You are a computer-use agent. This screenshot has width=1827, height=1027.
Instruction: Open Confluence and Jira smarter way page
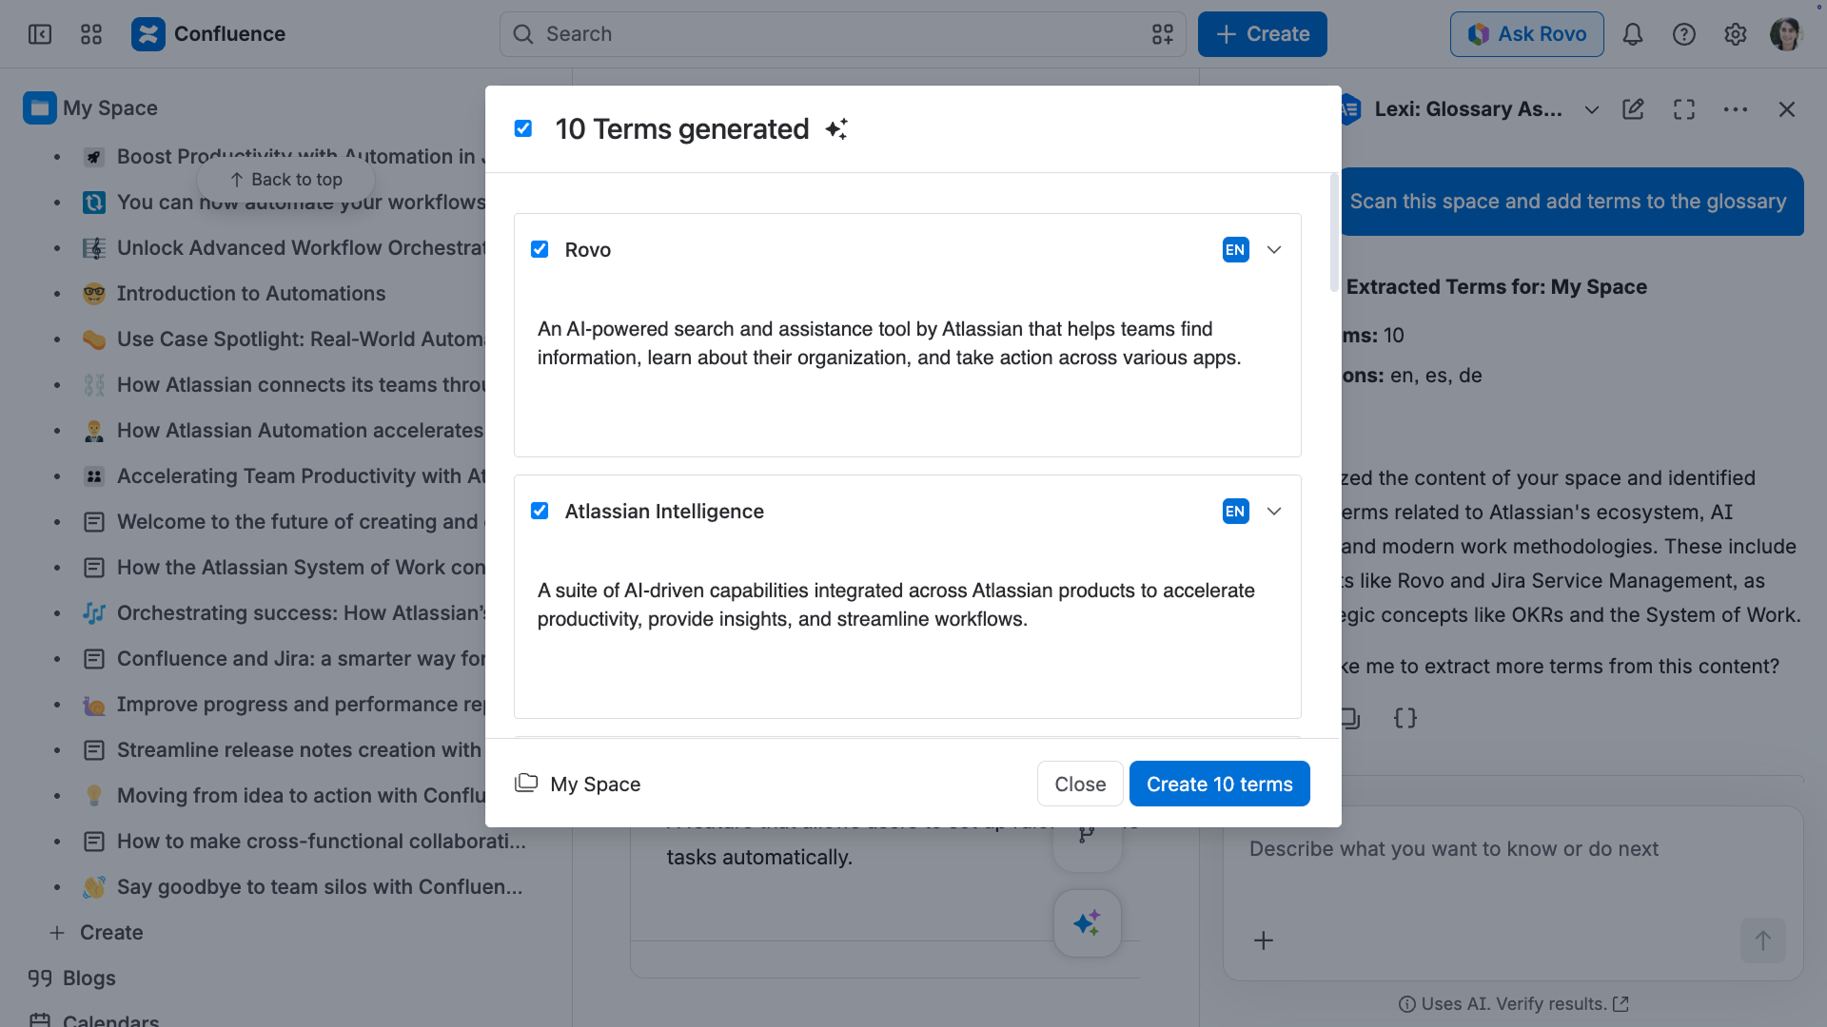[x=301, y=659]
